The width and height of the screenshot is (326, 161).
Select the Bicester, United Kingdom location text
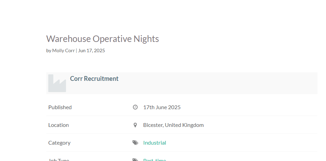point(173,125)
